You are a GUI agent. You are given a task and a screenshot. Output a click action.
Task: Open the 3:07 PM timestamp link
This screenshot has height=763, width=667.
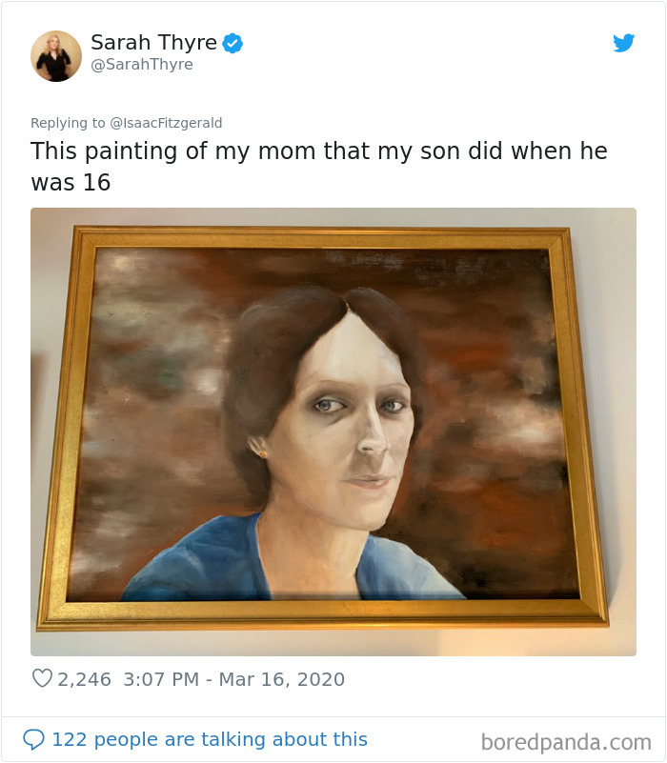(x=161, y=679)
